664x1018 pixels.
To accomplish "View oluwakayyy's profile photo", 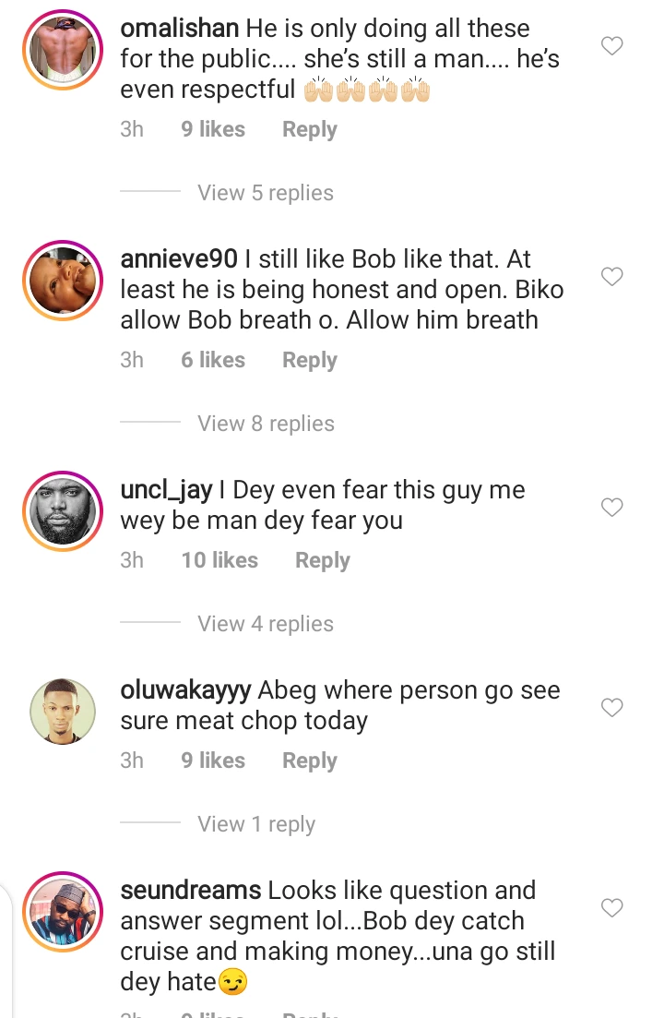I will pyautogui.click(x=63, y=712).
